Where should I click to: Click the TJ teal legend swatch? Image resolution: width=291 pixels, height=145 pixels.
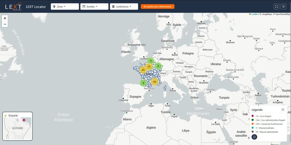(253, 128)
